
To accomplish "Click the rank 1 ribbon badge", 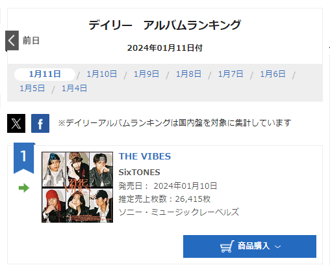I will pyautogui.click(x=24, y=158).
